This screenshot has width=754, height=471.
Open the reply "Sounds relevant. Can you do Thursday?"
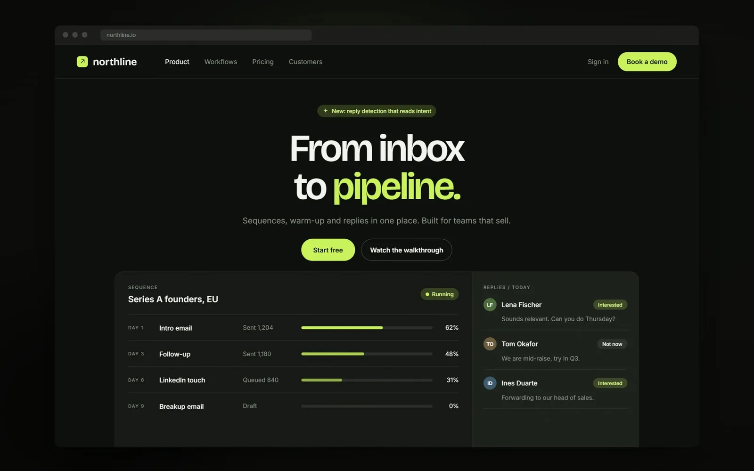tap(558, 319)
